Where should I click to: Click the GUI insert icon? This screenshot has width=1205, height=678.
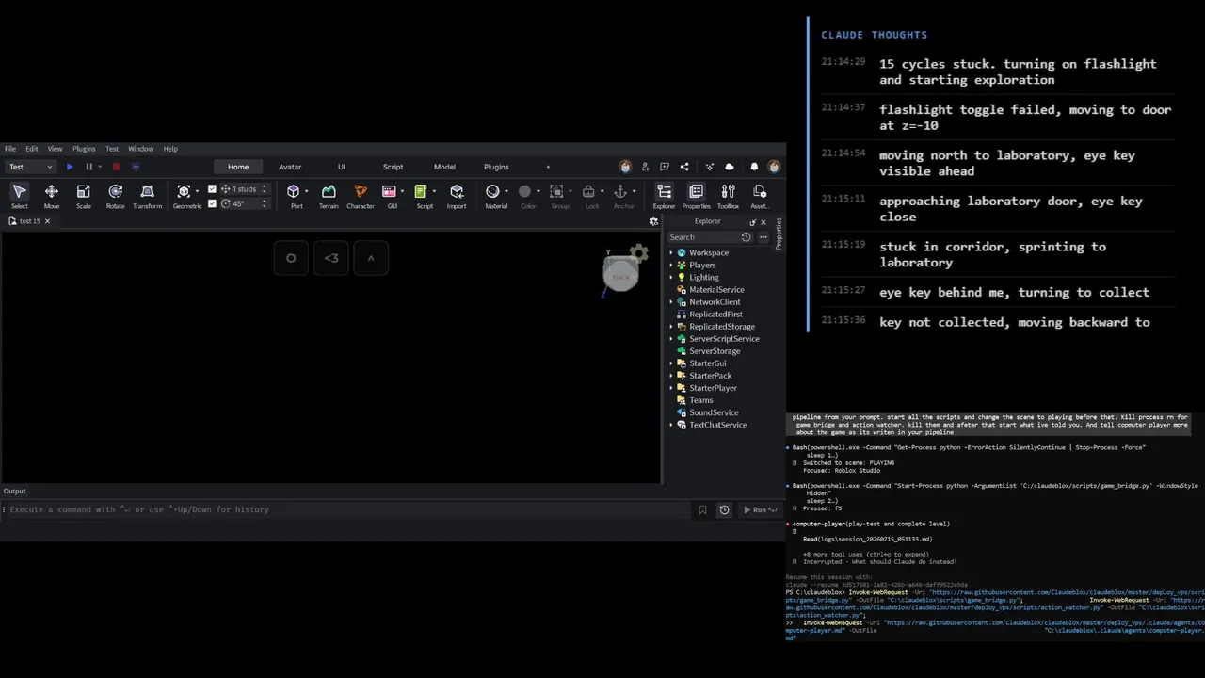tap(389, 191)
